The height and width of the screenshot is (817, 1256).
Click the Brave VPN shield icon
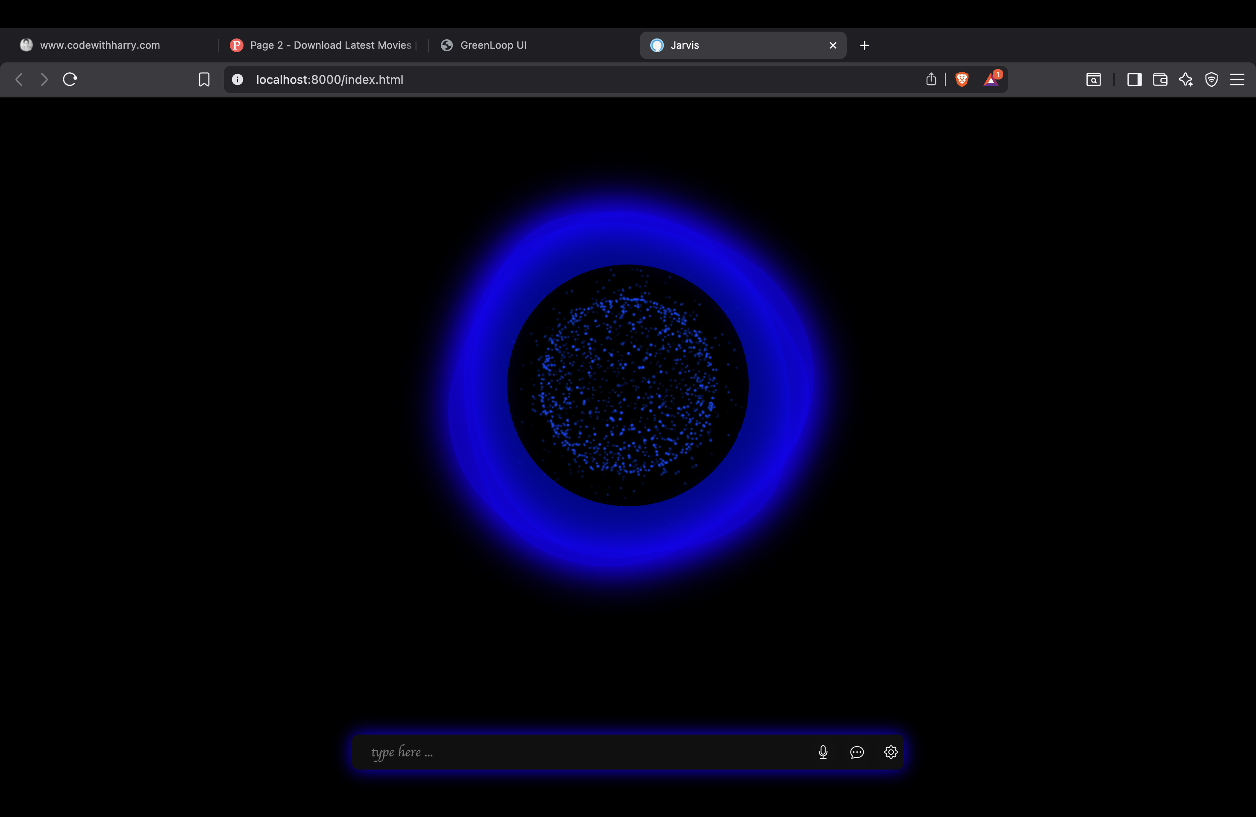click(1211, 79)
